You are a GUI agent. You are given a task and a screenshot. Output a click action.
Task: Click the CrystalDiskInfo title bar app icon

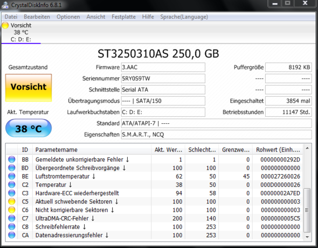coord(5,5)
